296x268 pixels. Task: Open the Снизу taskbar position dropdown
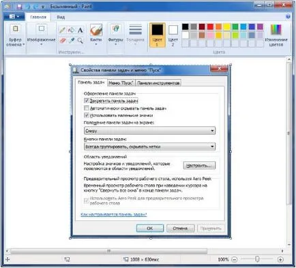coord(150,131)
